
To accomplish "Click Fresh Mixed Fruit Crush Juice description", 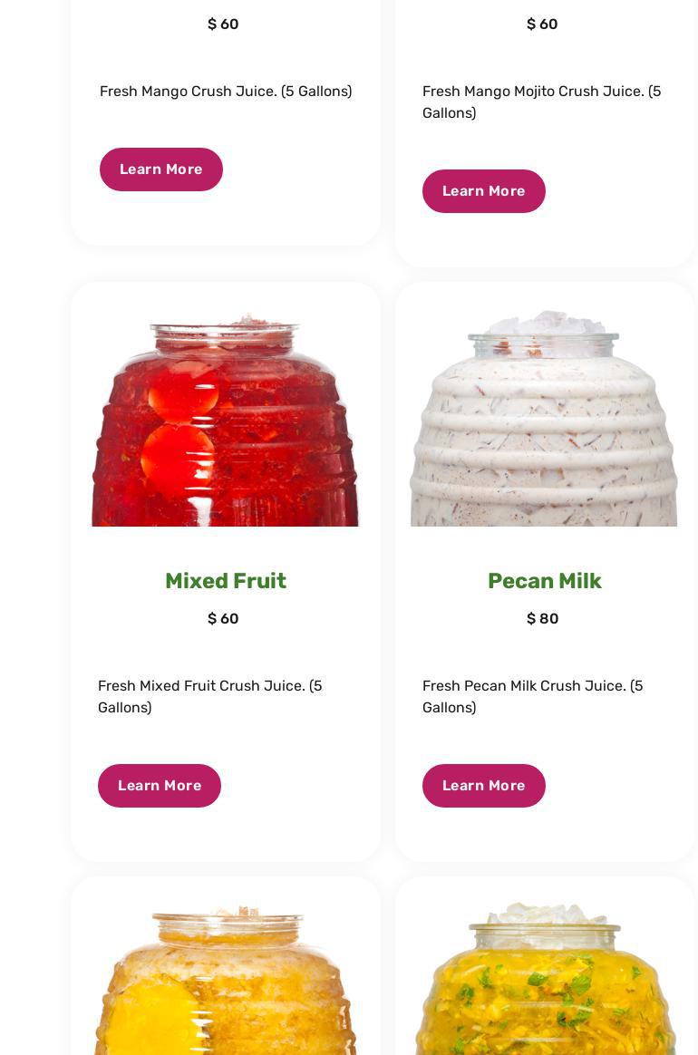I will coord(210,696).
